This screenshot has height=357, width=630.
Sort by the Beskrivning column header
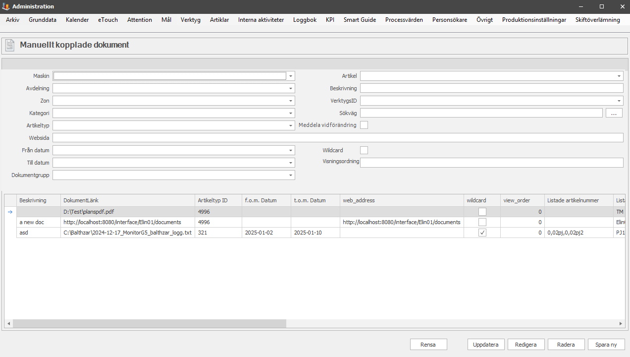tap(39, 200)
